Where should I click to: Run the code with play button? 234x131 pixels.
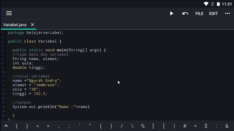[171, 13]
